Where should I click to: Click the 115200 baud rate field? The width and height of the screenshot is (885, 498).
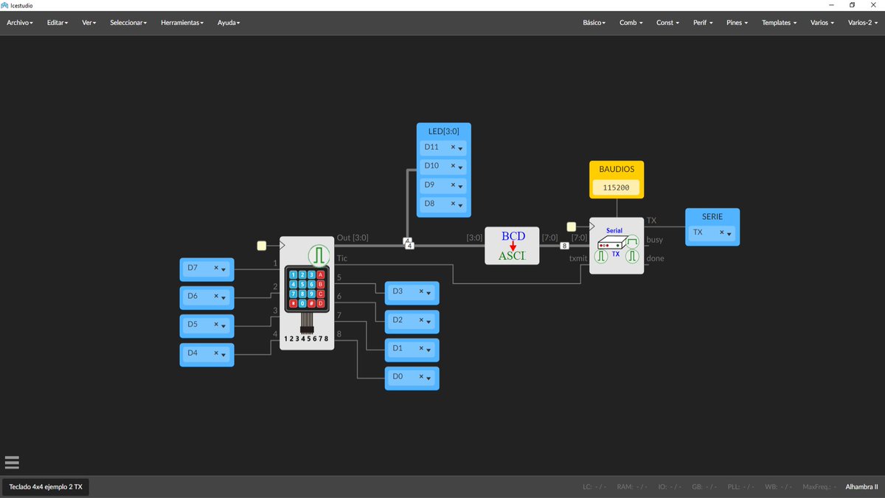coord(617,187)
